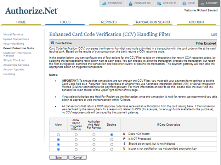
Task: Select Authorize And Hold for S row
Action: pyautogui.click(x=94, y=144)
